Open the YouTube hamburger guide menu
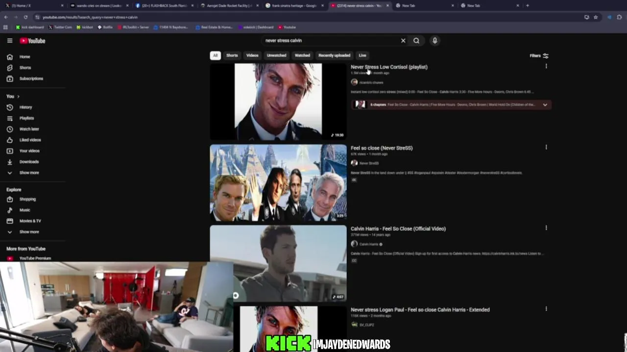This screenshot has height=352, width=627. click(9, 41)
